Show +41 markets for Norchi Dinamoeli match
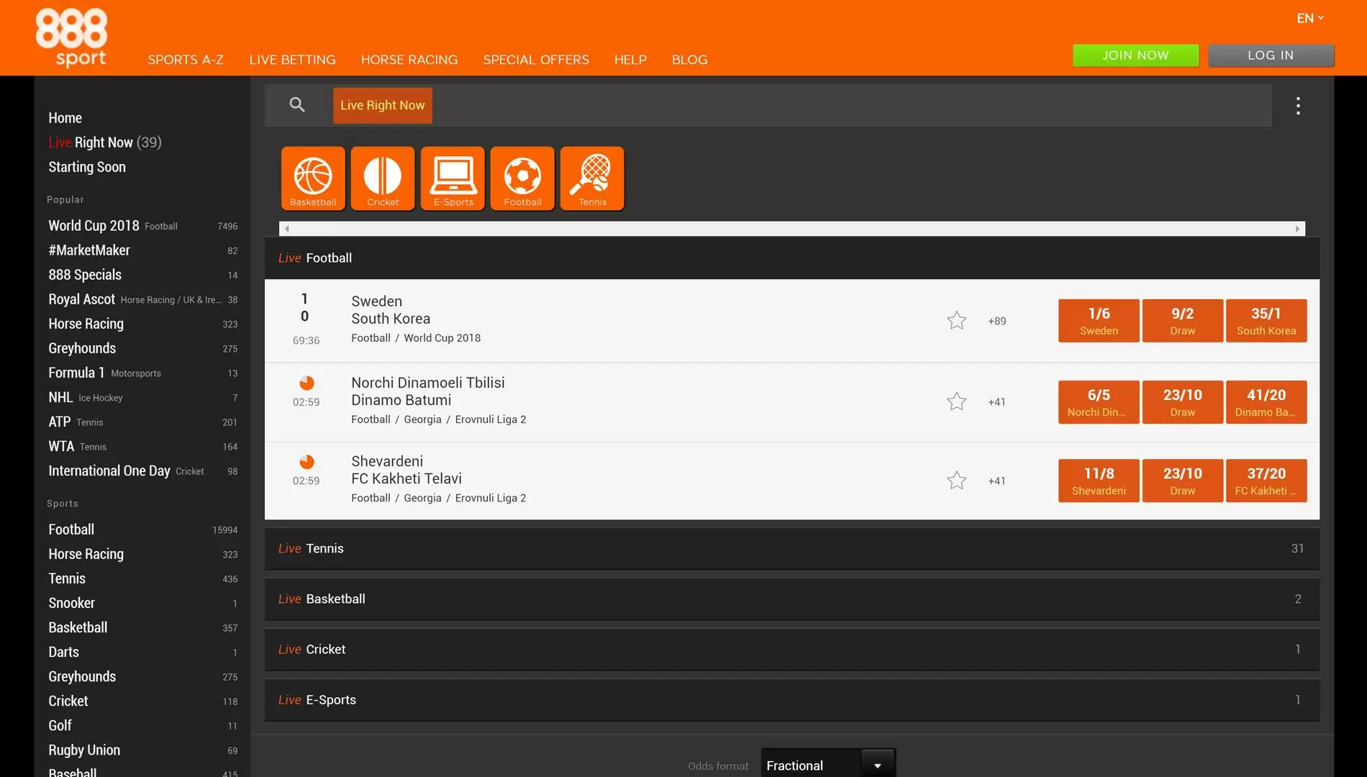1367x777 pixels. coord(996,402)
